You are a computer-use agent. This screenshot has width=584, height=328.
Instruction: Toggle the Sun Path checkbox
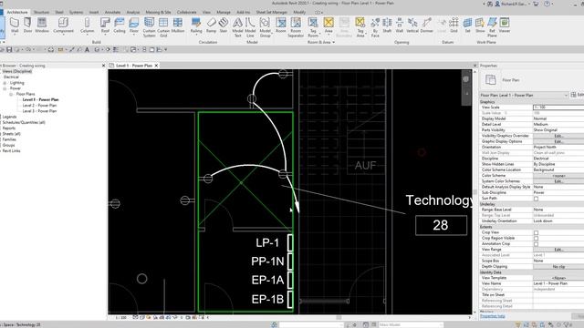(x=536, y=199)
